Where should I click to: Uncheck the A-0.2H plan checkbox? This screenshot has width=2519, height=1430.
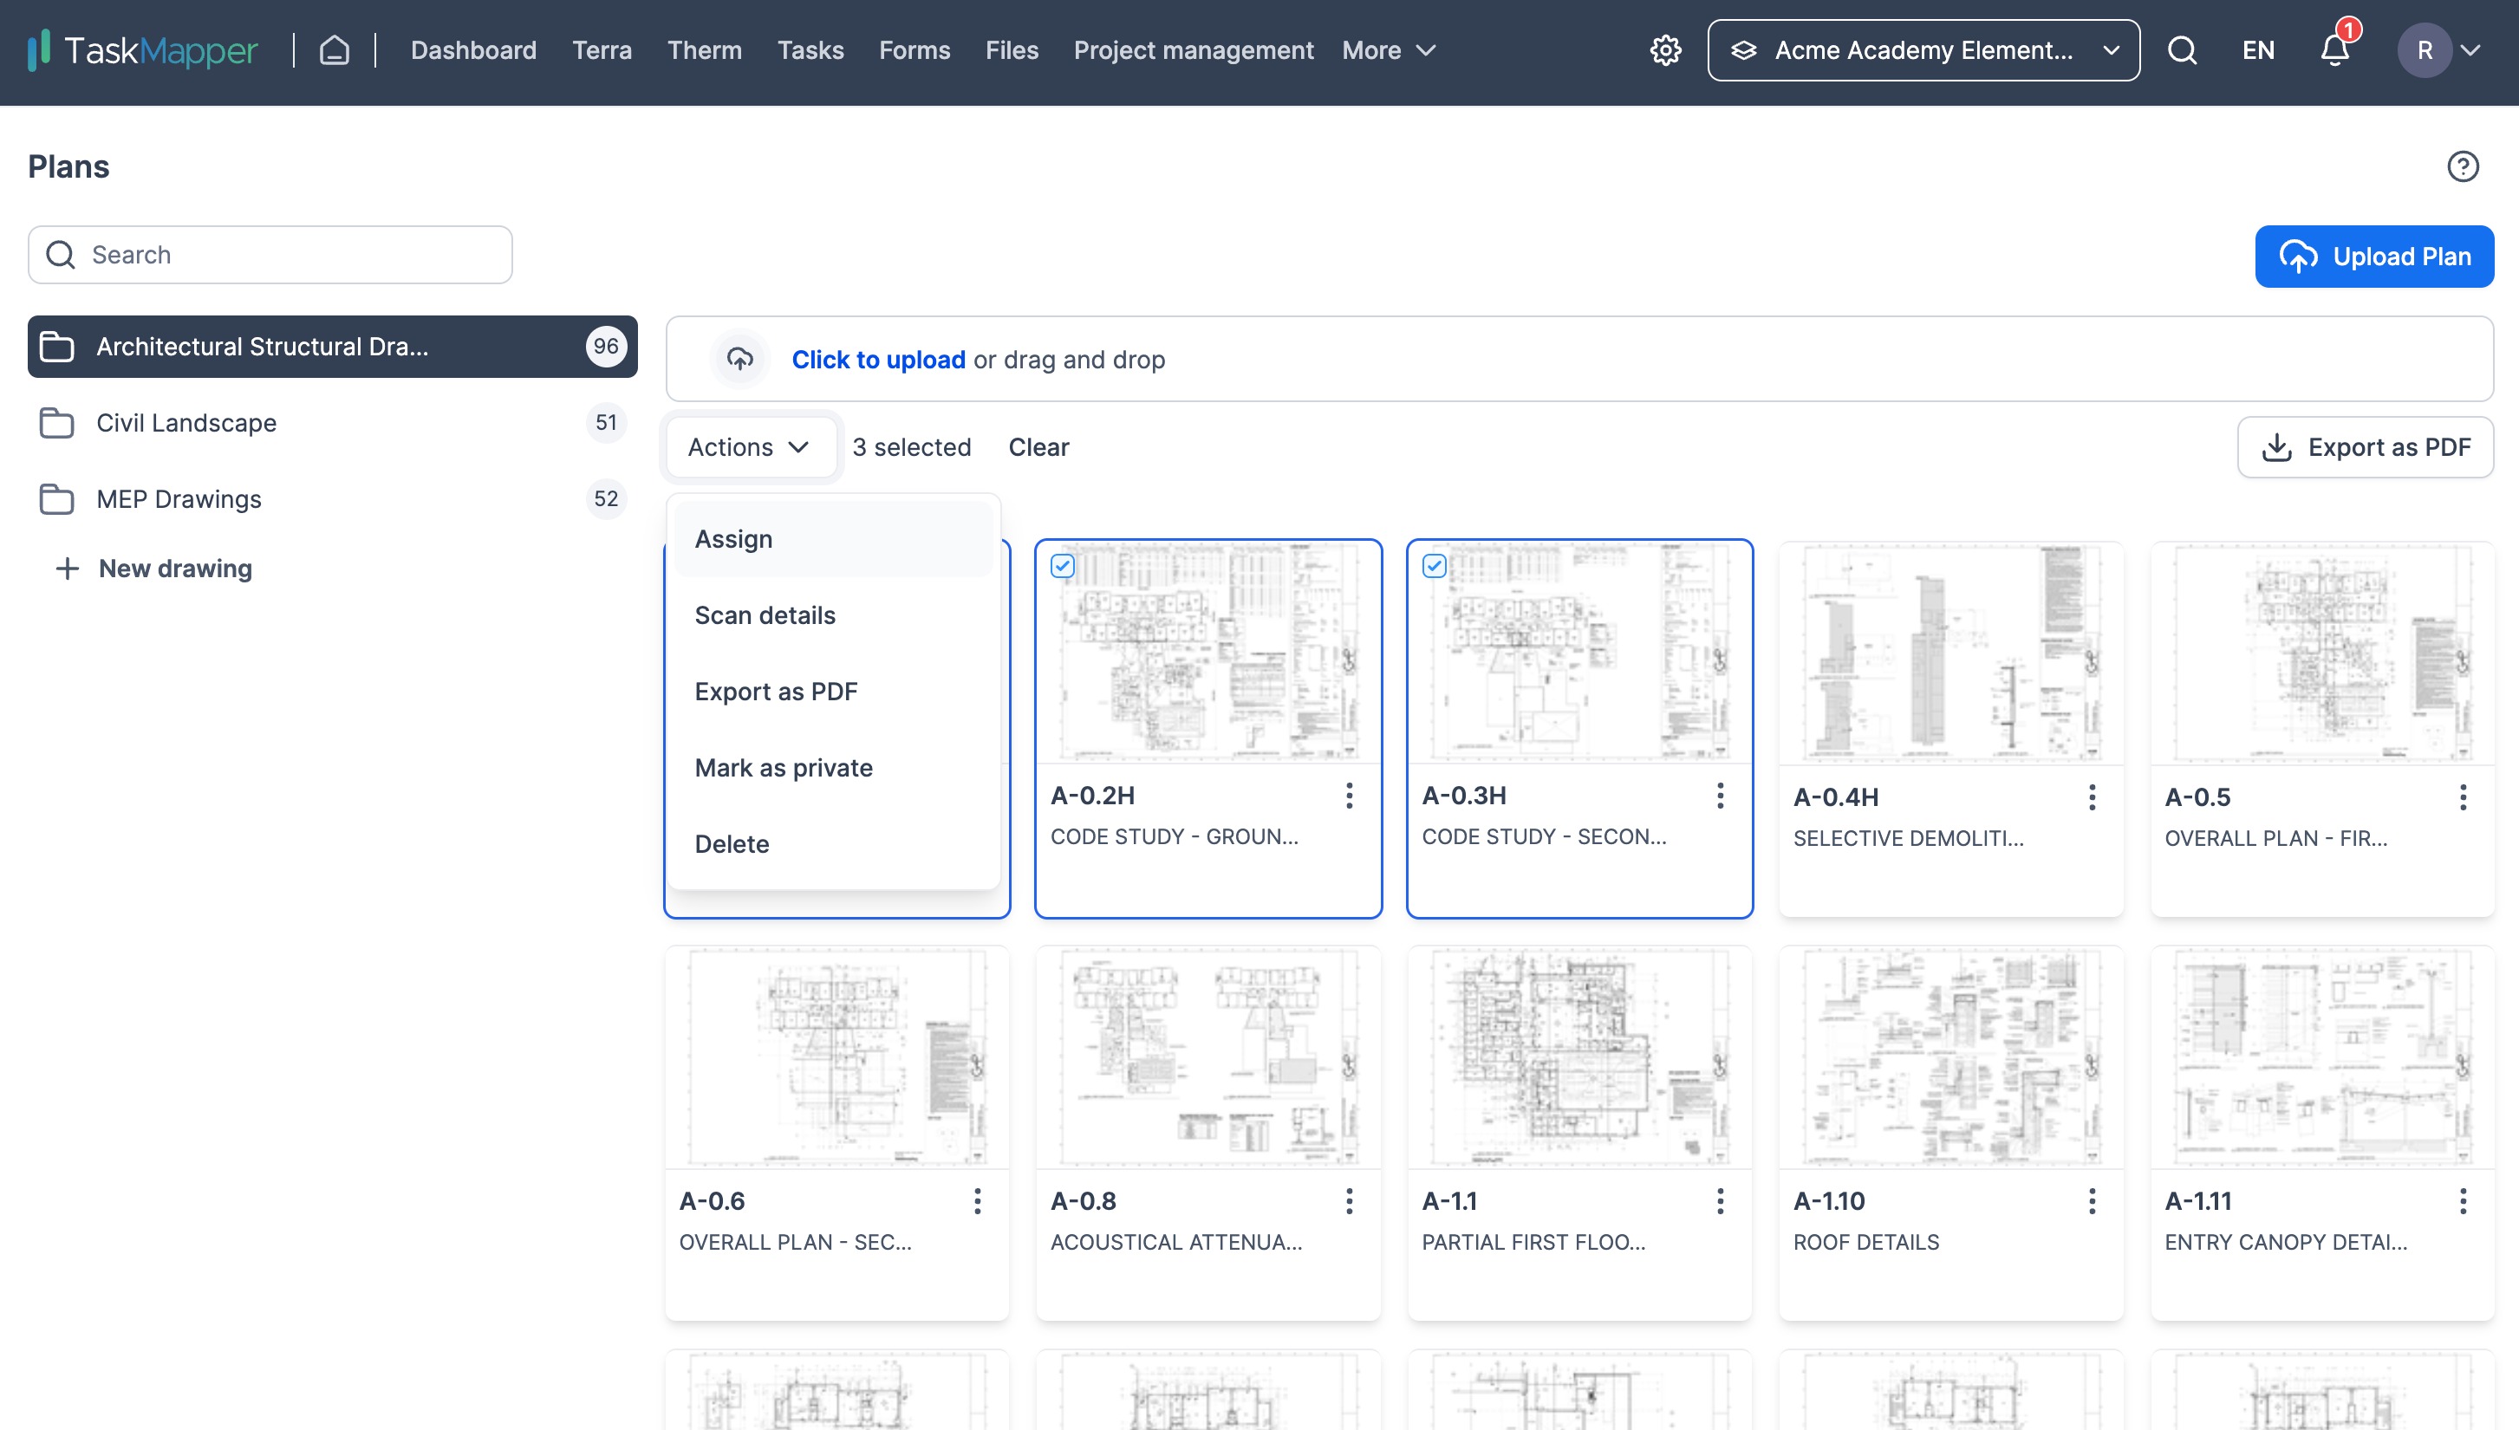coord(1063,567)
